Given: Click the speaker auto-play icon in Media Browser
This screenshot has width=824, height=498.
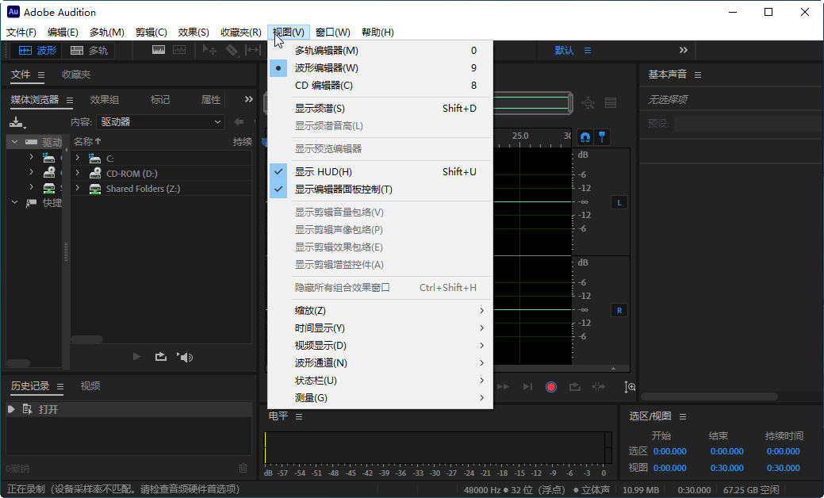Looking at the screenshot, I should [185, 357].
